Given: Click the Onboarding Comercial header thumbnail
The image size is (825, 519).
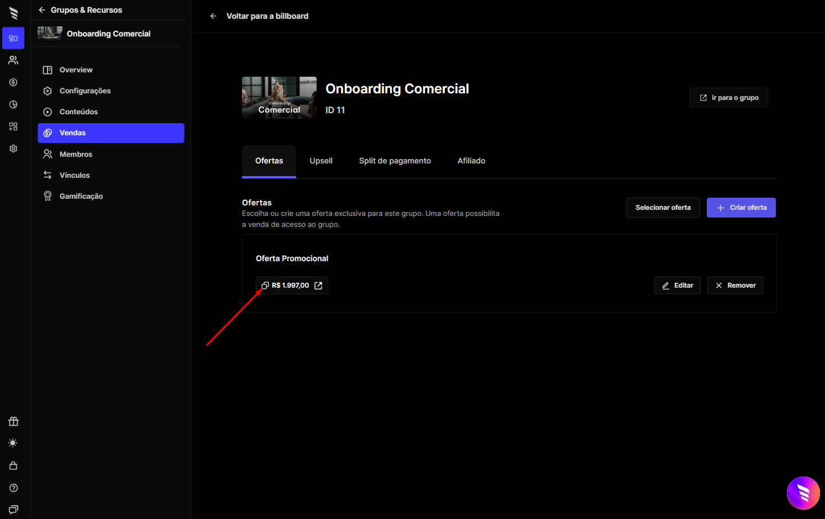Looking at the screenshot, I should pyautogui.click(x=279, y=98).
